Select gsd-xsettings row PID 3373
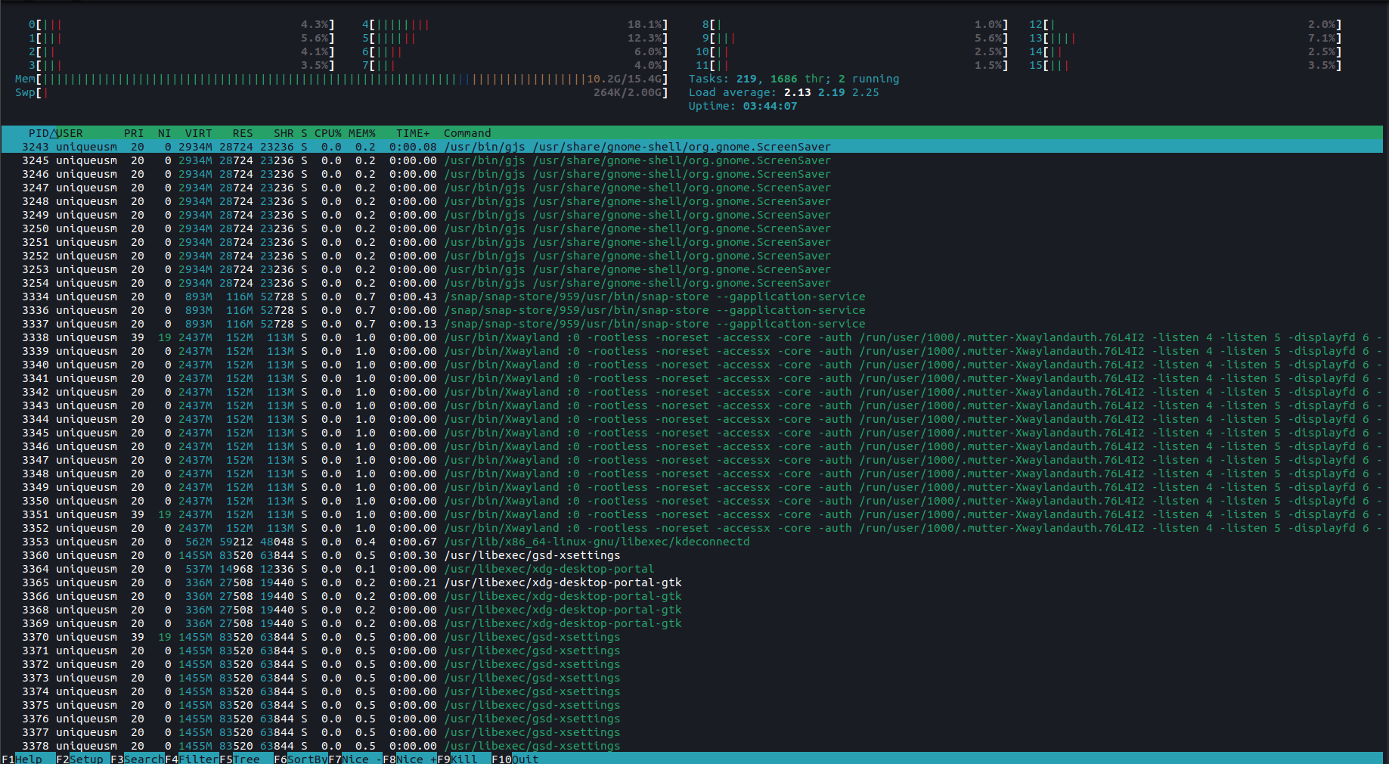This screenshot has width=1389, height=764. 692,678
